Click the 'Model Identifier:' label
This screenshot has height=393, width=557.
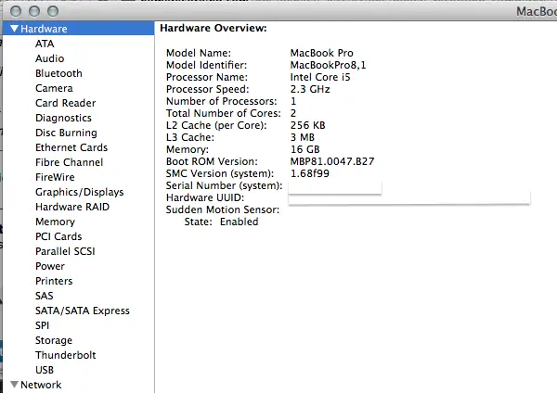[206, 65]
